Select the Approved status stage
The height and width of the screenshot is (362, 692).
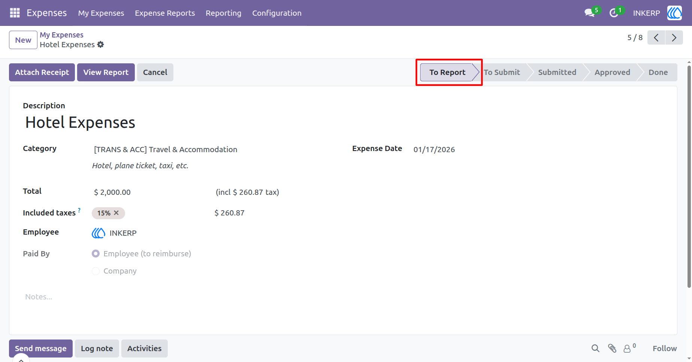coord(612,72)
